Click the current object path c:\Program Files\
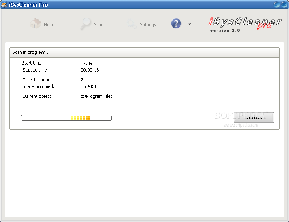 point(97,96)
